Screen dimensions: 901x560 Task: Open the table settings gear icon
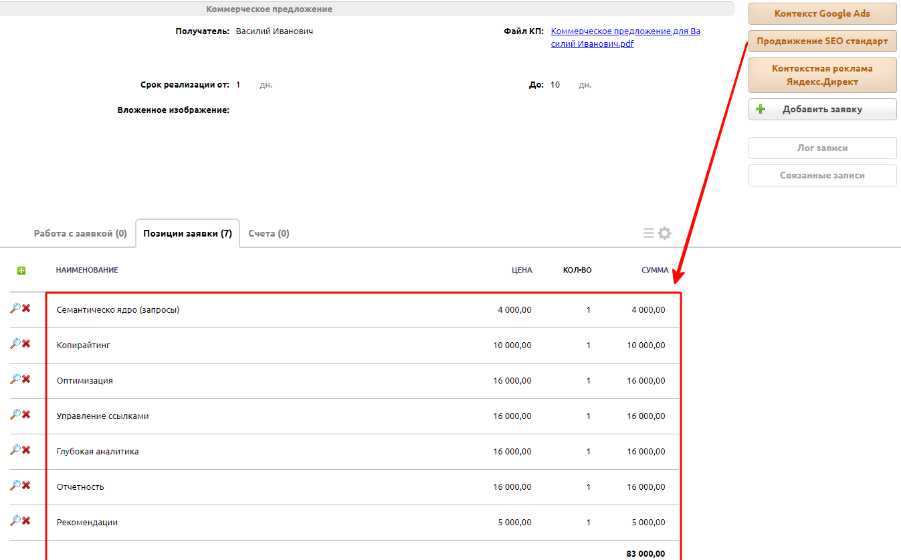click(x=664, y=233)
